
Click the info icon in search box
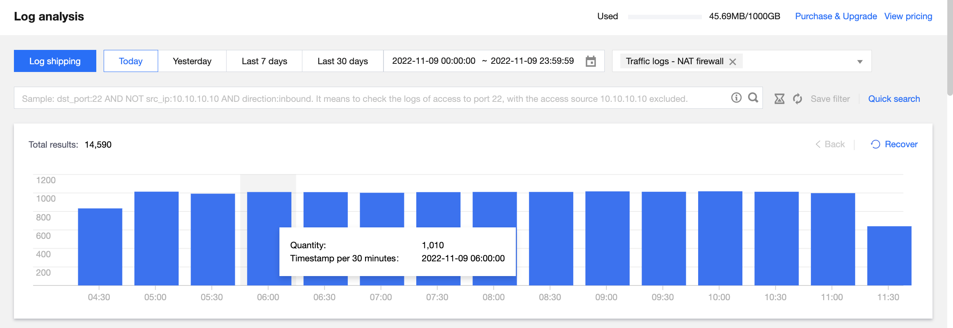pyautogui.click(x=736, y=98)
